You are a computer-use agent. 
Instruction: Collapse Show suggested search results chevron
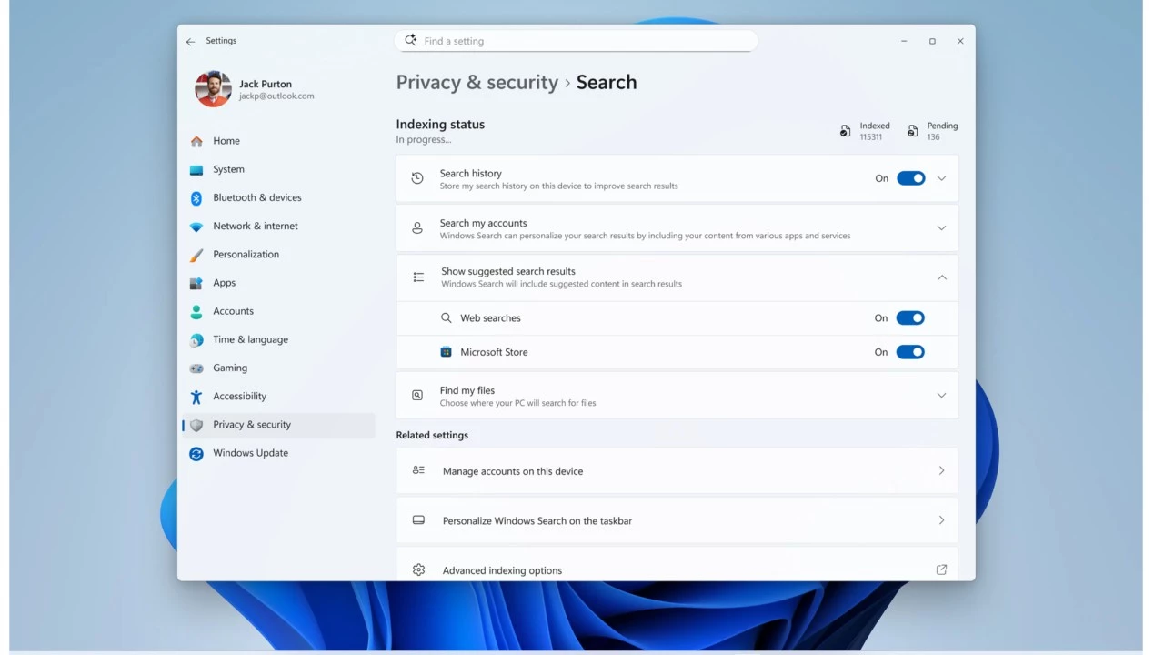[x=942, y=277]
